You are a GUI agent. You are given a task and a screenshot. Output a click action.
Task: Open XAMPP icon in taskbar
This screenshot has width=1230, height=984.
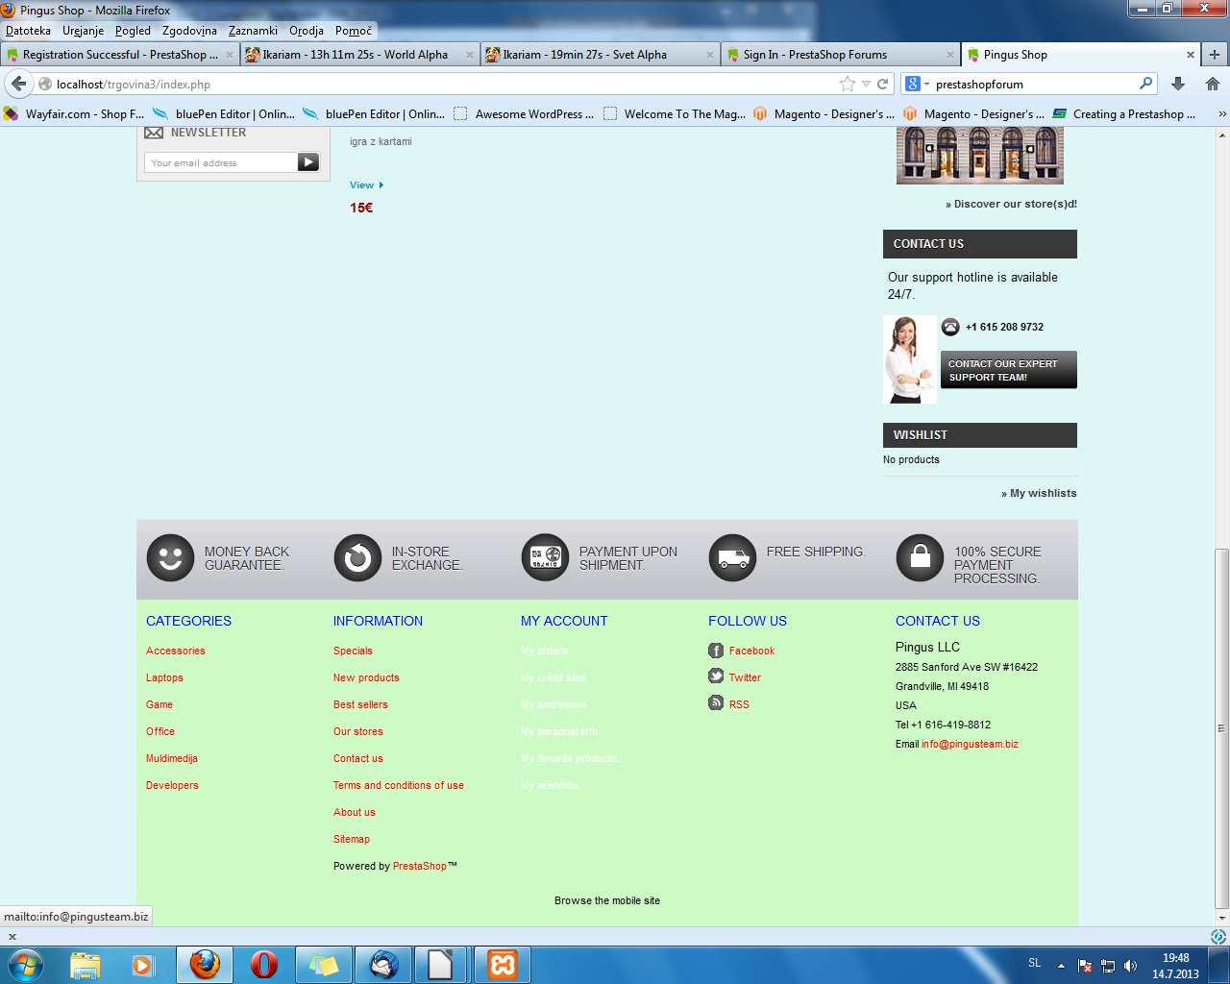click(503, 965)
